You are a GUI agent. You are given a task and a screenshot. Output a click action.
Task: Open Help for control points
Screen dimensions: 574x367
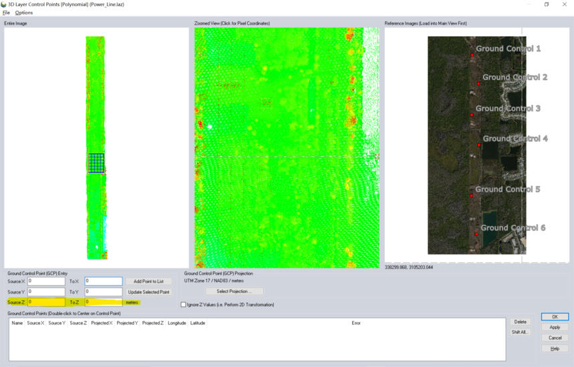tap(555, 348)
